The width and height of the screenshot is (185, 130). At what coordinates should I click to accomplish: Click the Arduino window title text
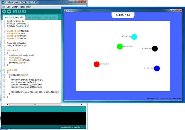point(21,2)
